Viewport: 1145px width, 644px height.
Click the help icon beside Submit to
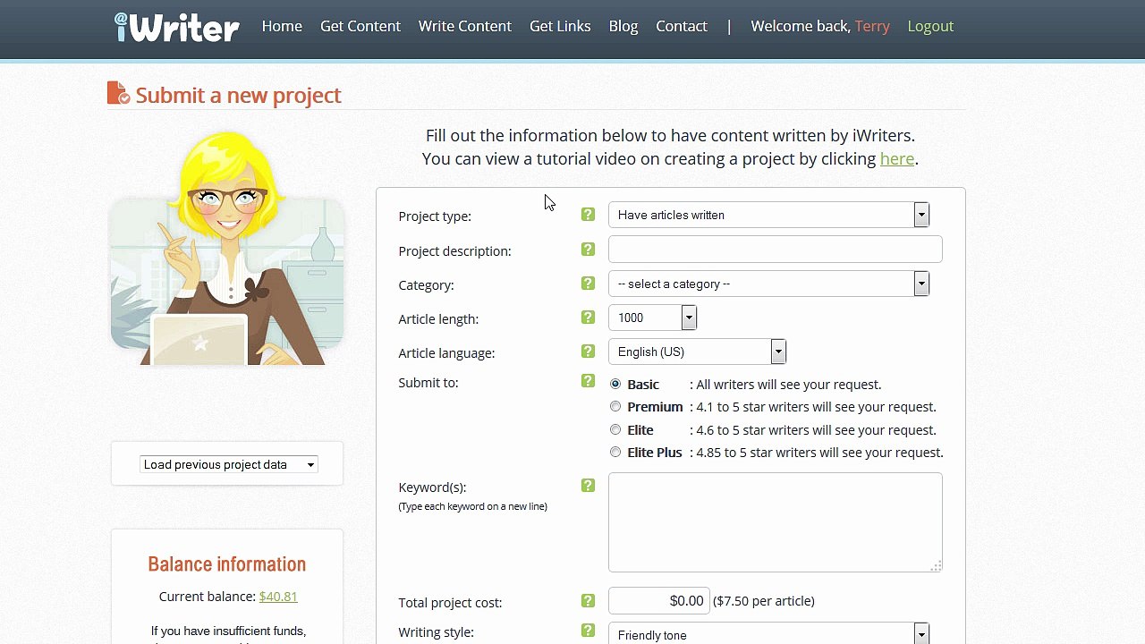tap(588, 381)
